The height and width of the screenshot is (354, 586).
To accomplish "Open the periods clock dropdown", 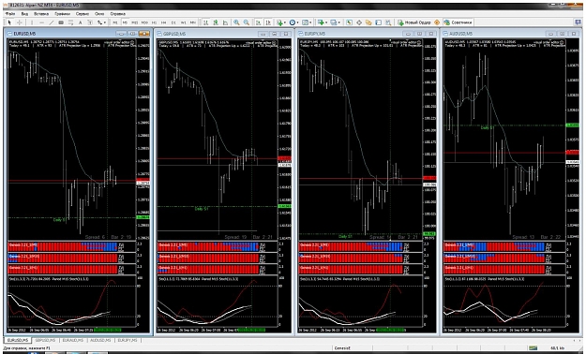I will click(294, 22).
